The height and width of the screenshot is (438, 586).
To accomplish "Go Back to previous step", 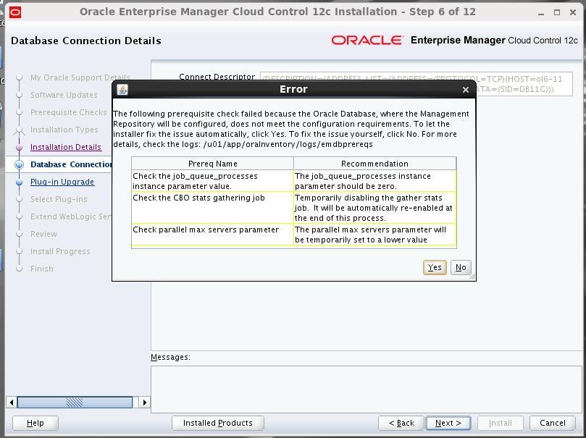I will click(x=401, y=423).
